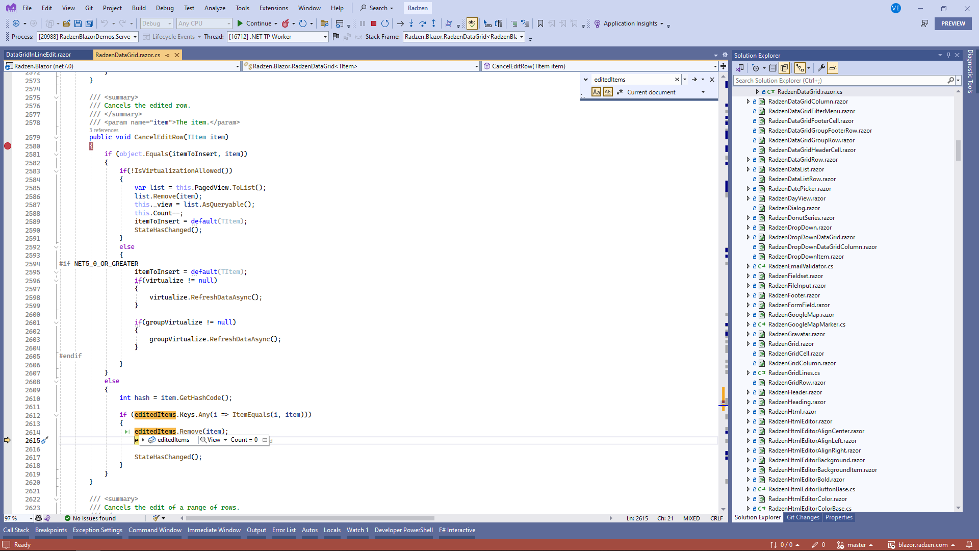This screenshot has width=979, height=551.
Task: Click the editedItems find text field
Action: point(632,80)
